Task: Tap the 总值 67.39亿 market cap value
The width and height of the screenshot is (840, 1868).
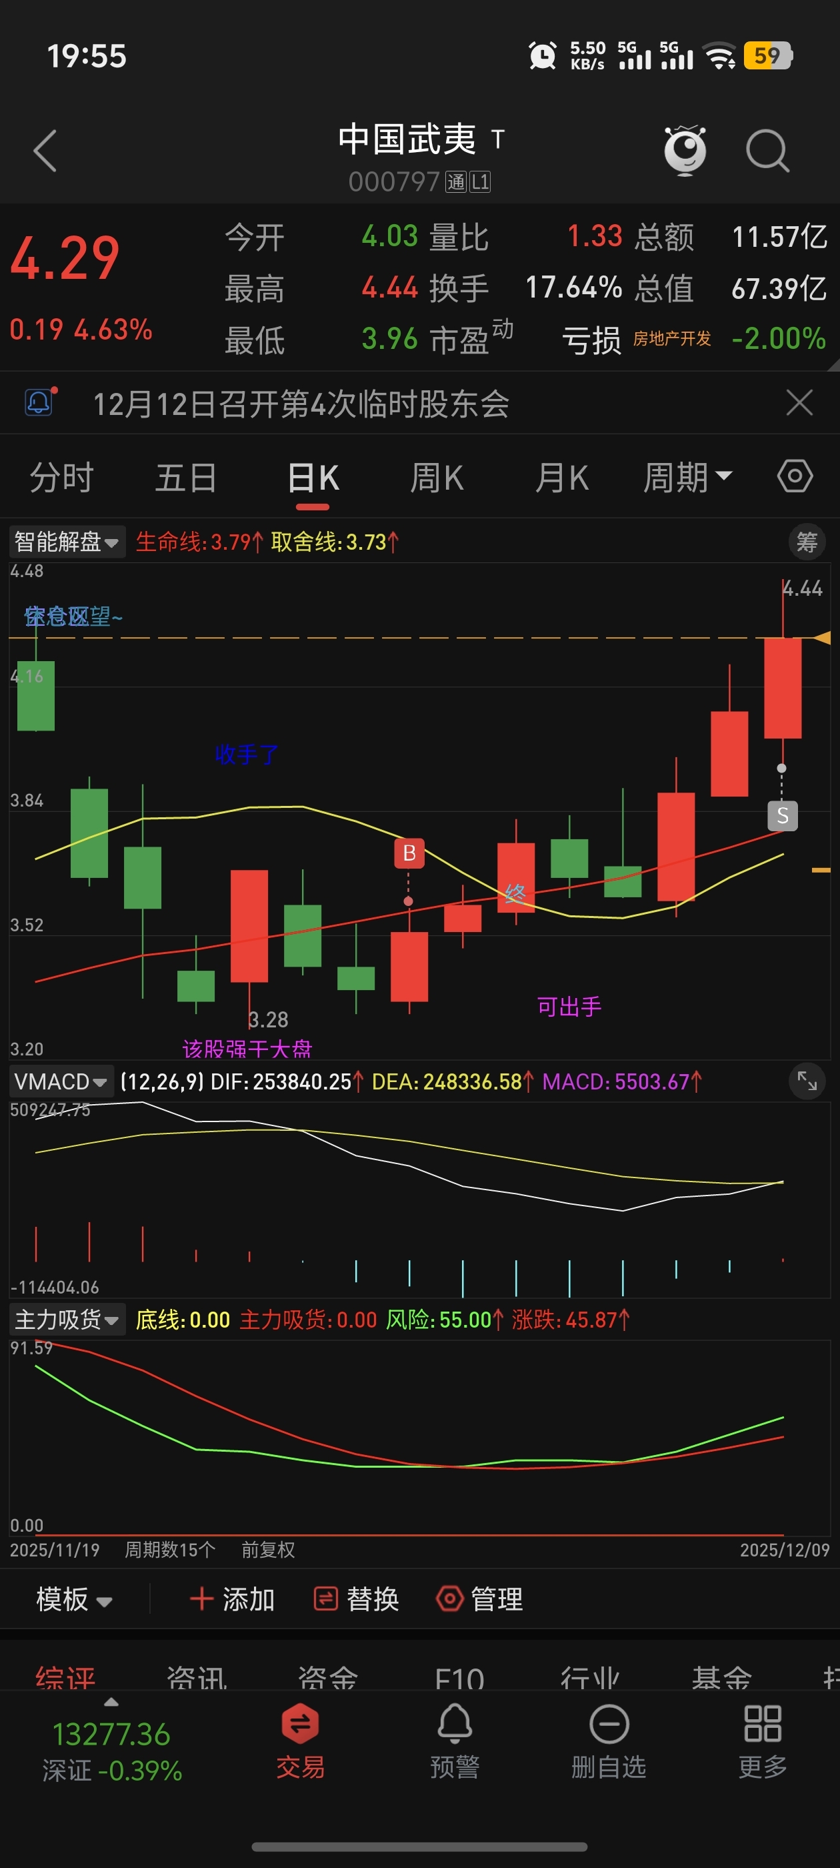Action: pos(731,288)
